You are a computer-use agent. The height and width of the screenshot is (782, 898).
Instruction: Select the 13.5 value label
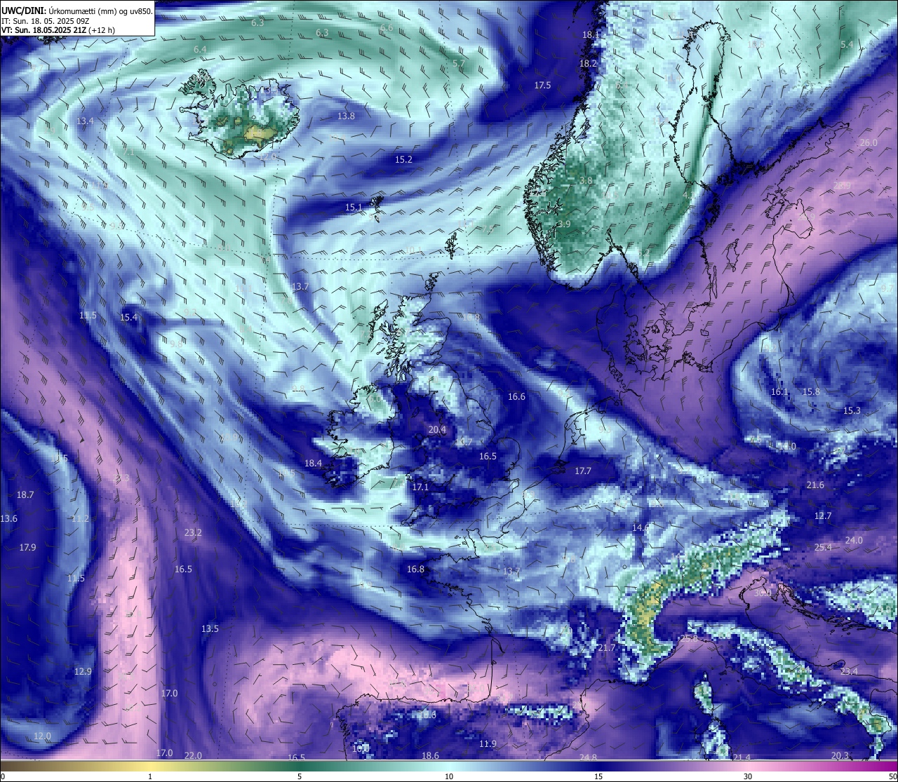coord(210,629)
